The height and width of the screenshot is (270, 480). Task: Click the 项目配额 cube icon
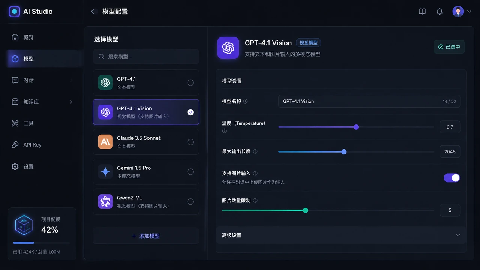point(24,225)
